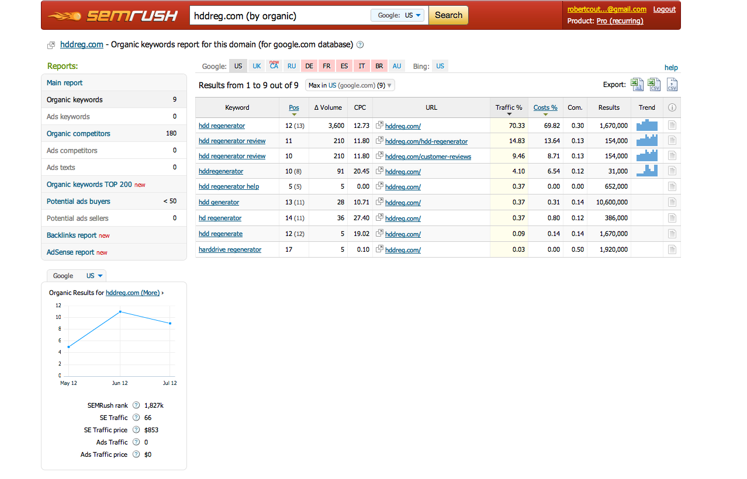This screenshot has width=747, height=479.
Task: Open the Organic keywords report showing 9
Action: point(114,100)
